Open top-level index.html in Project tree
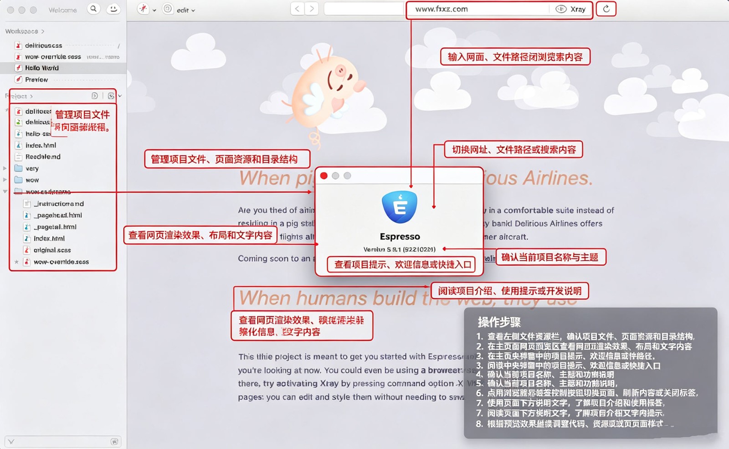 coord(41,146)
